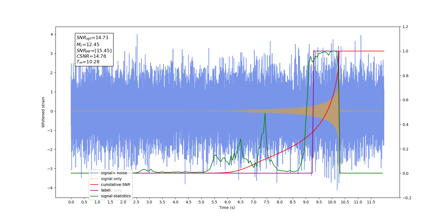Click the 'signal+ noise' legend entry
The height and width of the screenshot is (222, 444).
(x=114, y=173)
